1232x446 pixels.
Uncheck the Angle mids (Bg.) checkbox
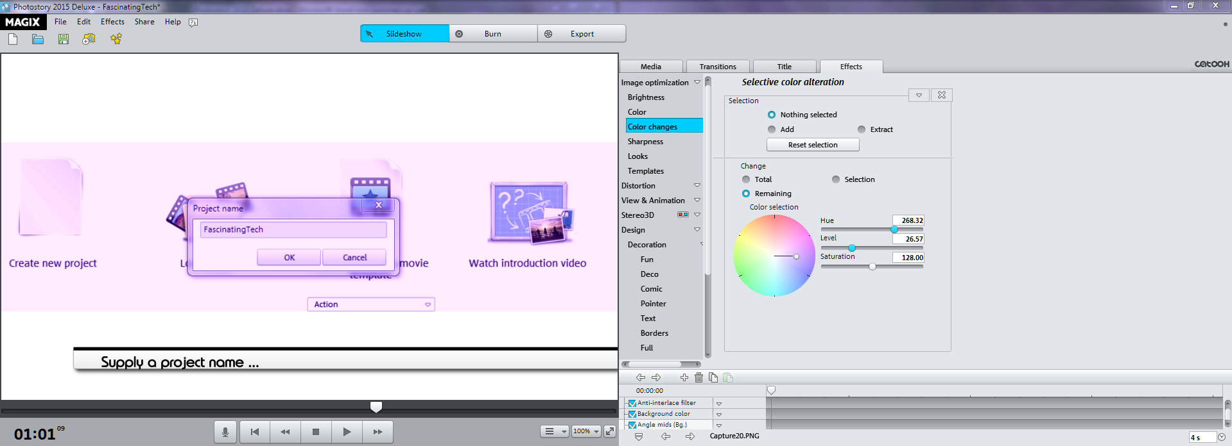pyautogui.click(x=632, y=425)
